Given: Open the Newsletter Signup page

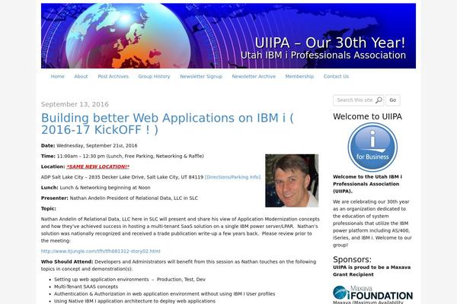Looking at the screenshot, I should point(201,76).
